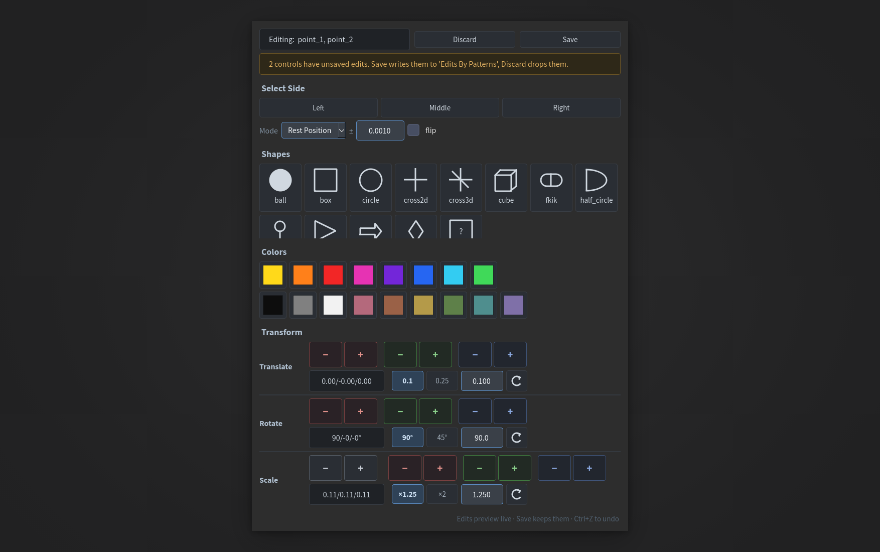Save the control edits
Viewport: 880px width, 552px height.
tap(570, 40)
